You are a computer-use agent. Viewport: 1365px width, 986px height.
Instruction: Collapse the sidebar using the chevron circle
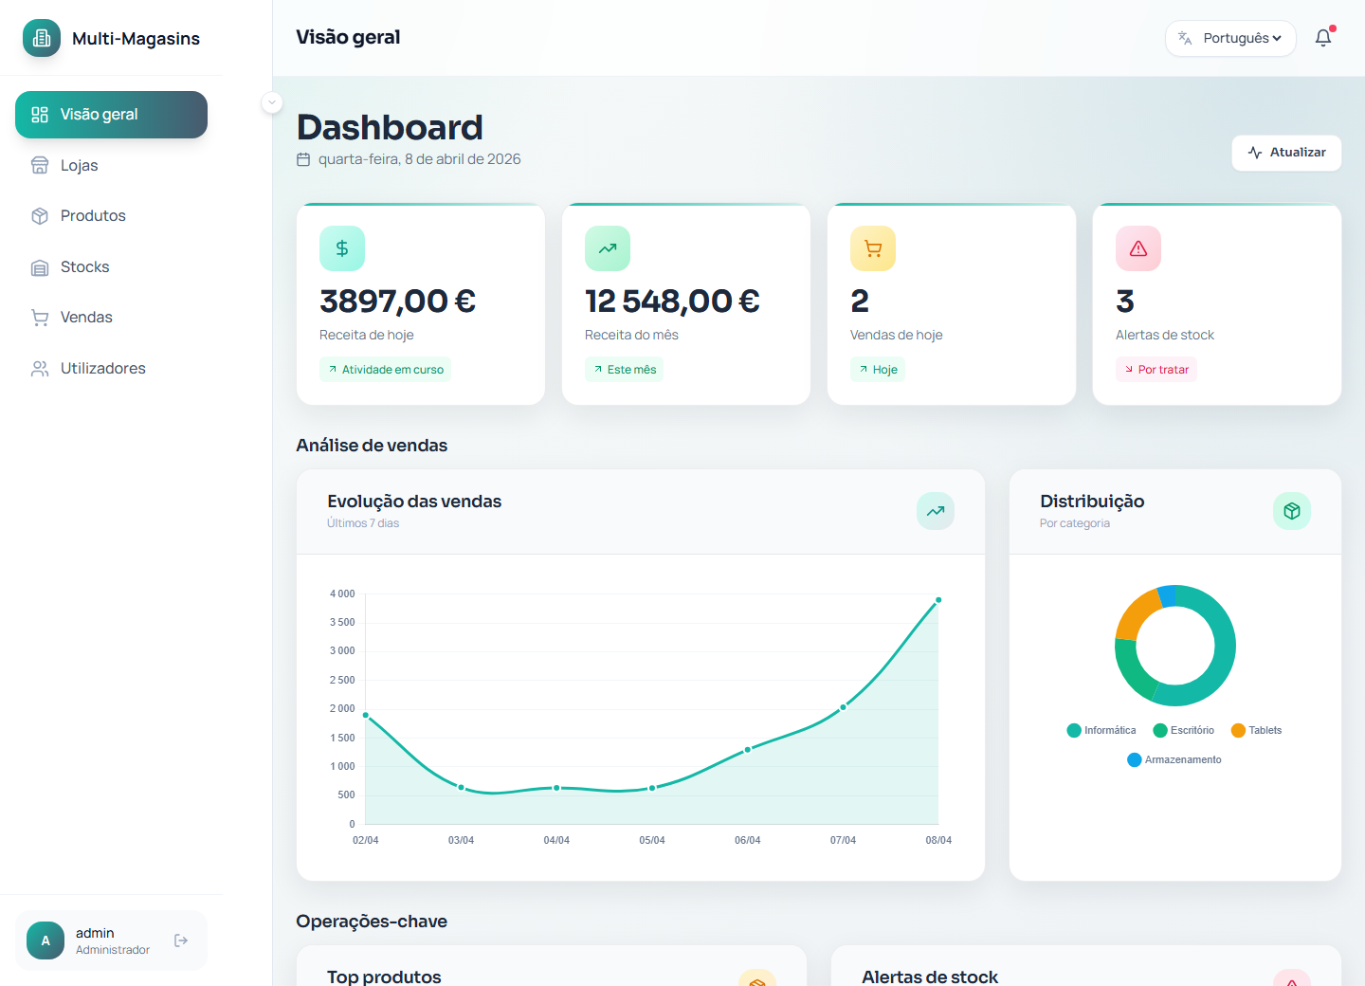click(272, 101)
